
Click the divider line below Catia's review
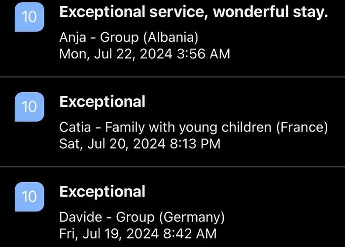pyautogui.click(x=172, y=167)
